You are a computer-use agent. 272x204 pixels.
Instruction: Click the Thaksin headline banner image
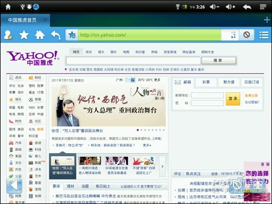[108, 105]
